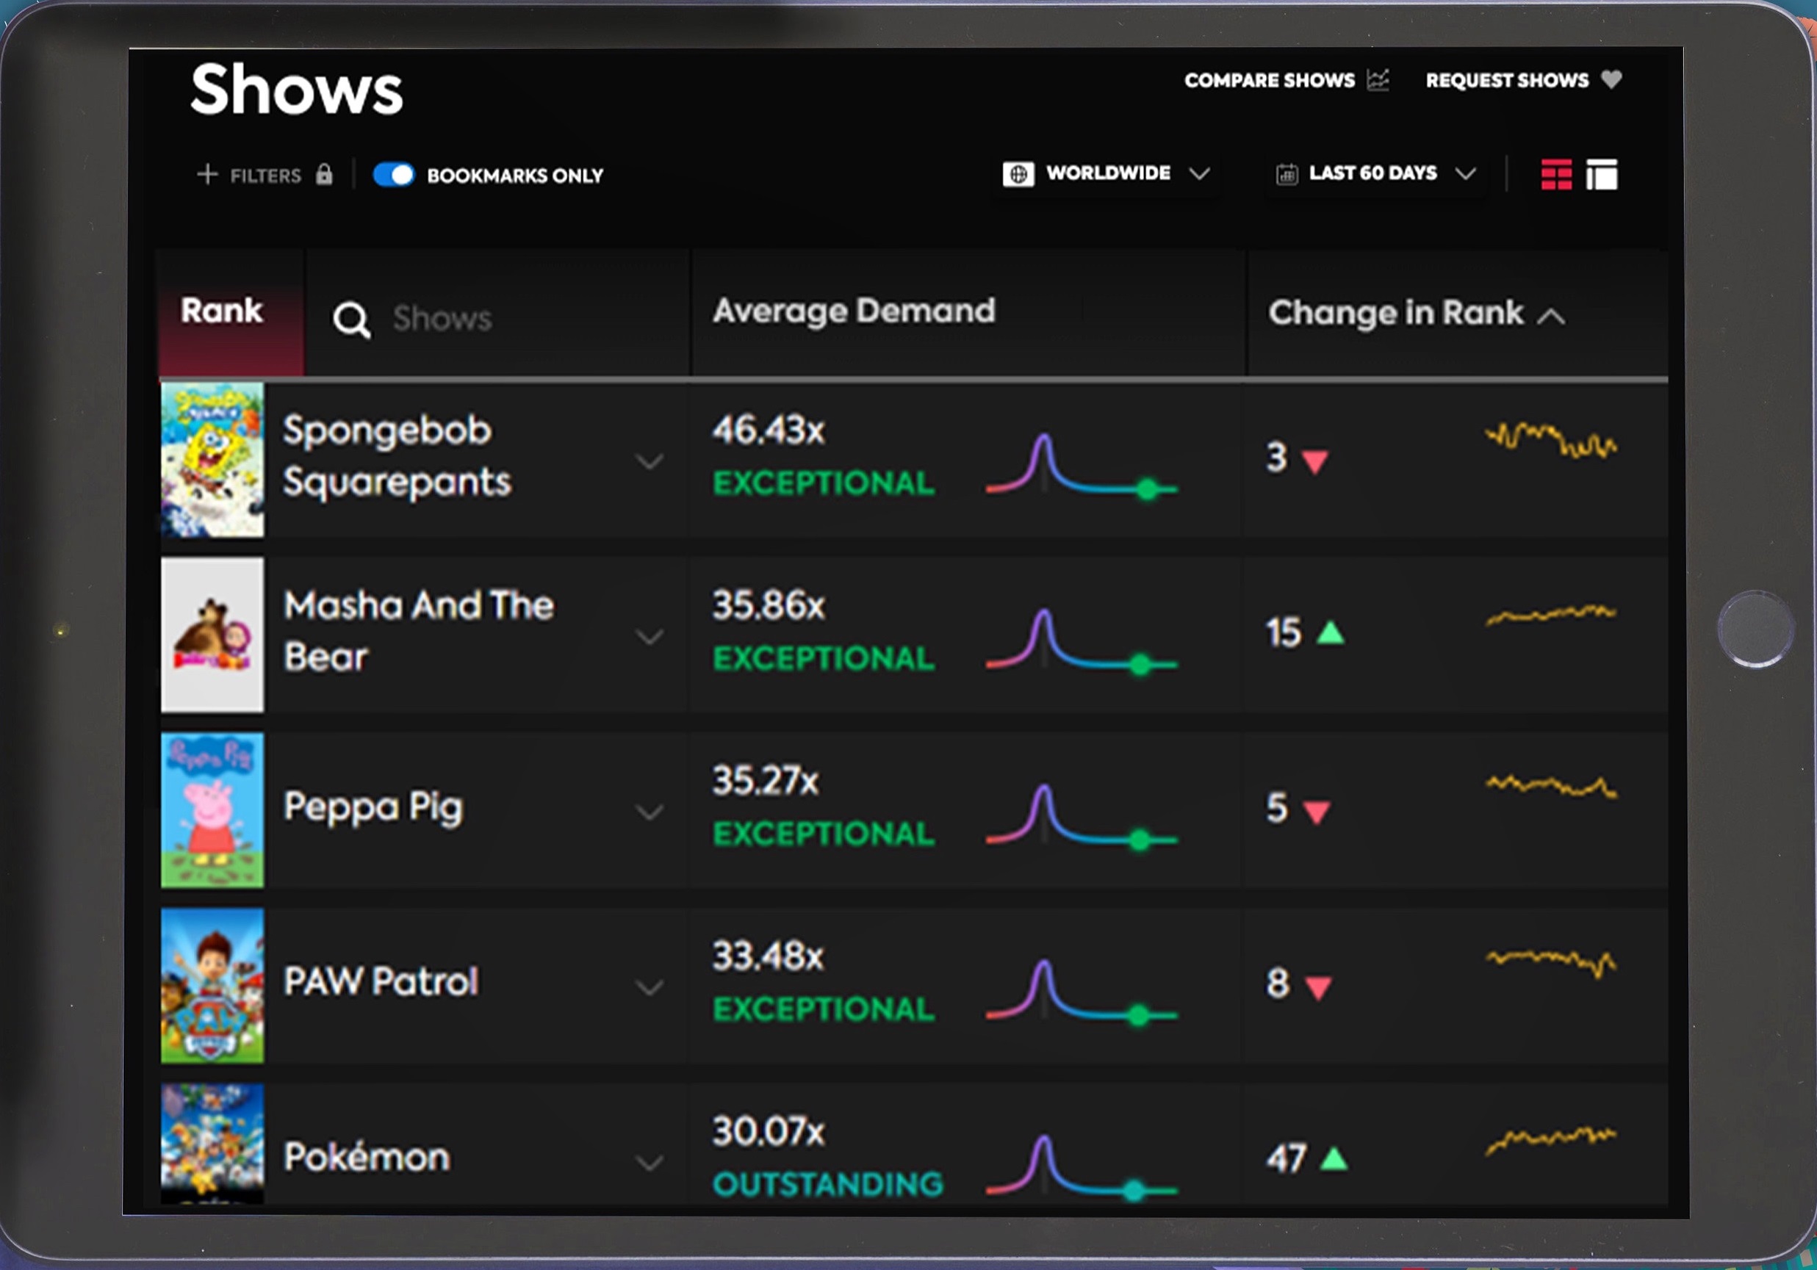1817x1270 pixels.
Task: Open Peppa Pig's demand distribution curve
Action: point(1081,818)
